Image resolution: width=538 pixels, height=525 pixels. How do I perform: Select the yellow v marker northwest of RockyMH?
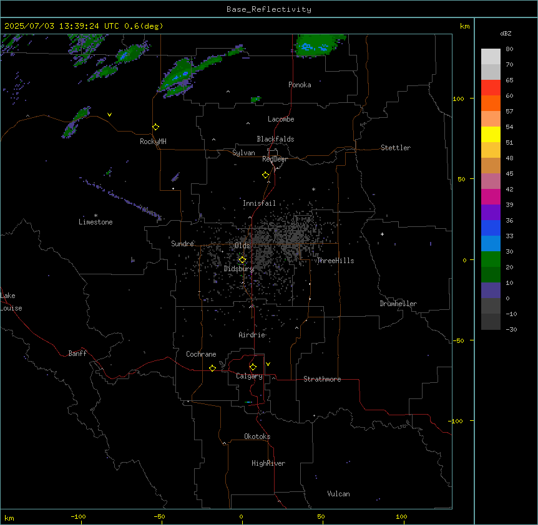[109, 115]
